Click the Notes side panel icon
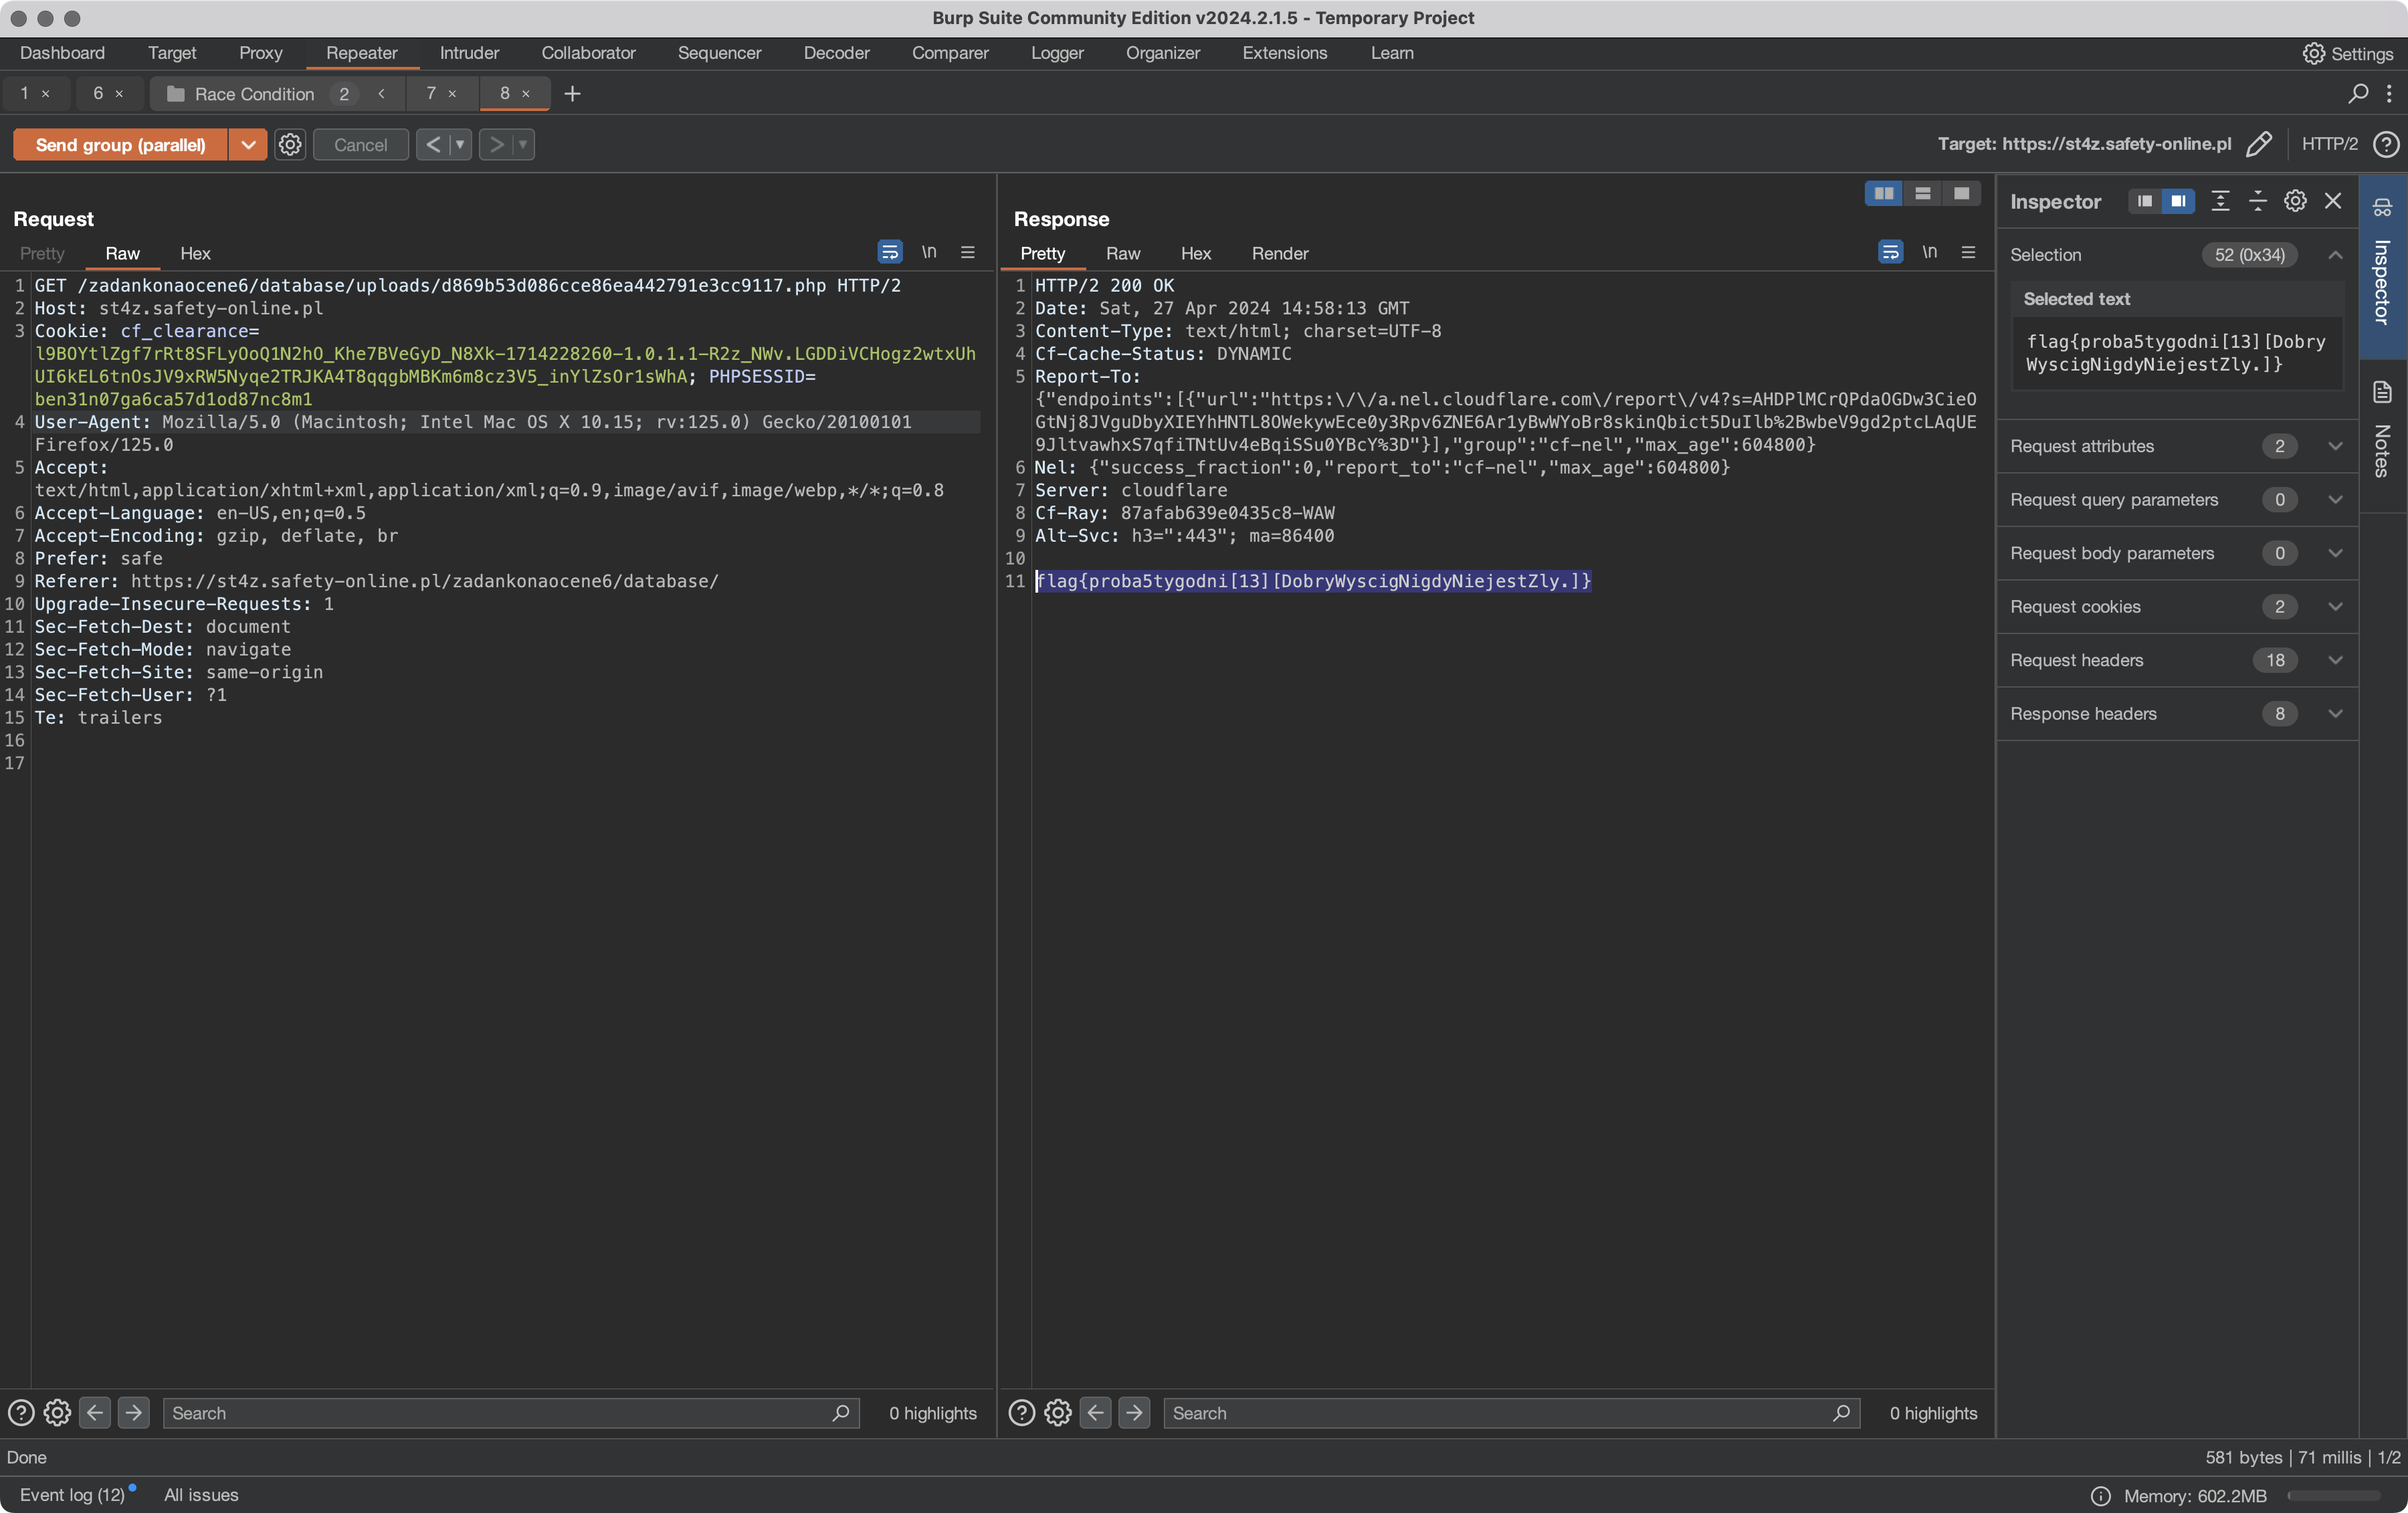Screen dimensions: 2408x1513 (x=2382, y=392)
